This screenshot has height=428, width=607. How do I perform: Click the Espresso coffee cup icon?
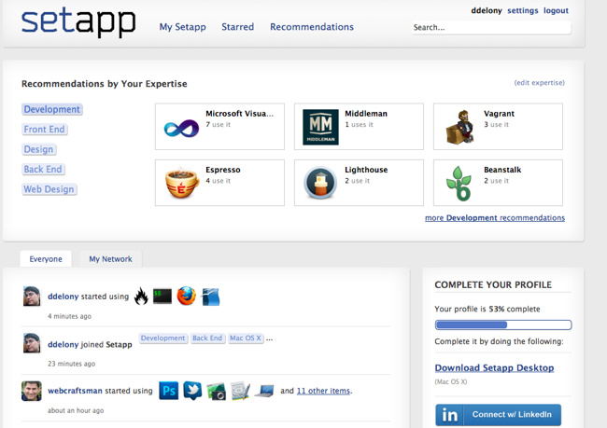point(181,183)
